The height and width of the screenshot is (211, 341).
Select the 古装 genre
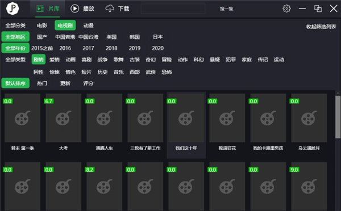point(135,60)
